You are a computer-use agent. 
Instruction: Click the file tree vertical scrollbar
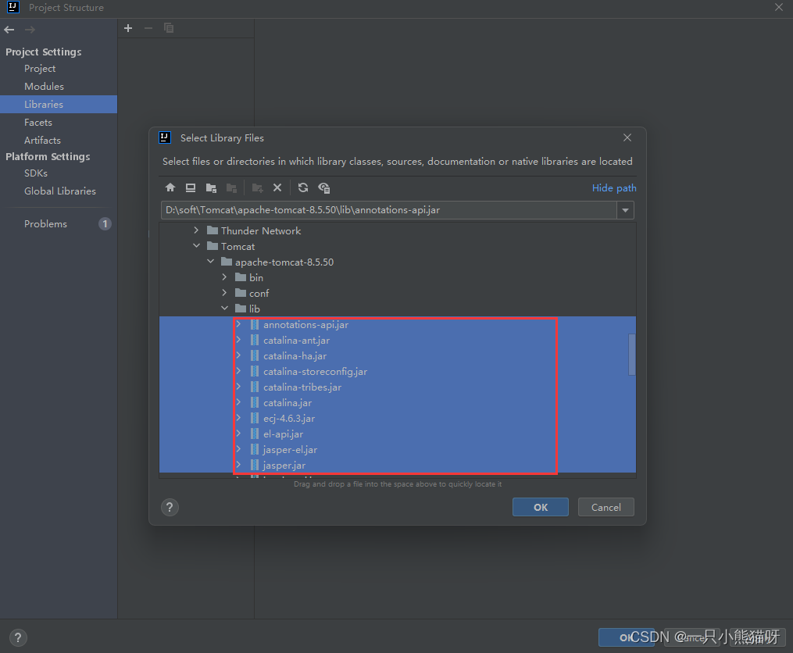coord(631,354)
